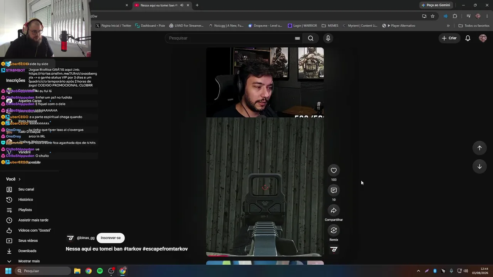Screen dimensions: 493x277
Task: Open Seus vídeos in the sidebar
Action: click(28, 240)
